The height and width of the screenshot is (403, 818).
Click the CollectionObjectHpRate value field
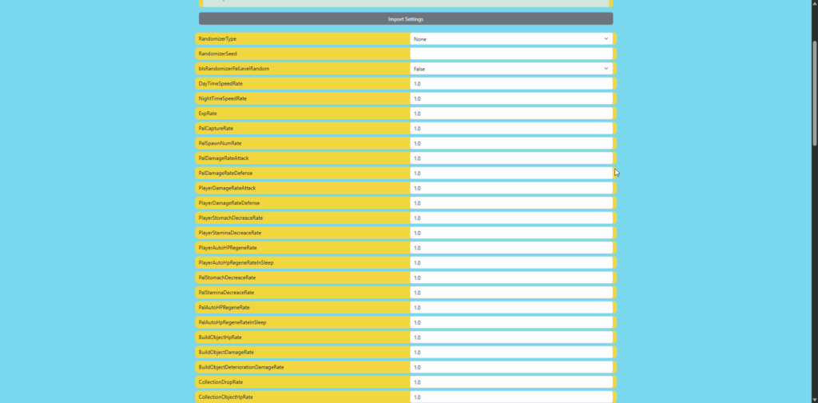pyautogui.click(x=511, y=397)
